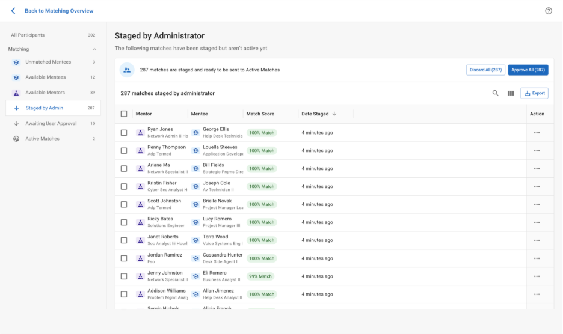Collapse the Matching section chevron

pos(94,49)
